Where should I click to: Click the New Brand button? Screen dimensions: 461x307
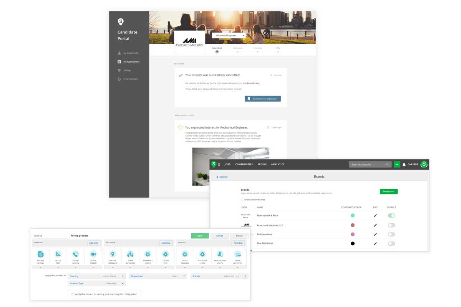pos(388,191)
